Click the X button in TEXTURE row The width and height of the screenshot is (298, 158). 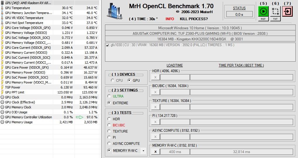(x=155, y=107)
